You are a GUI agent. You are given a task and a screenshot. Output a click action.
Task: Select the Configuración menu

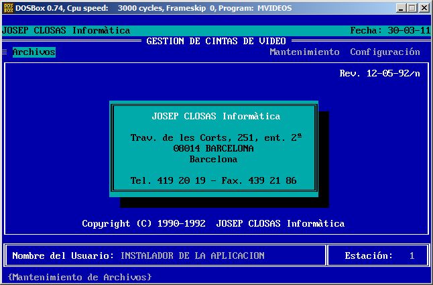click(385, 52)
